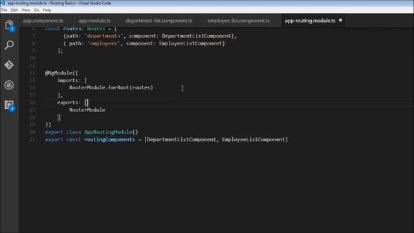Click the 'employees' path string
The width and height of the screenshot is (414, 233).
click(x=103, y=43)
